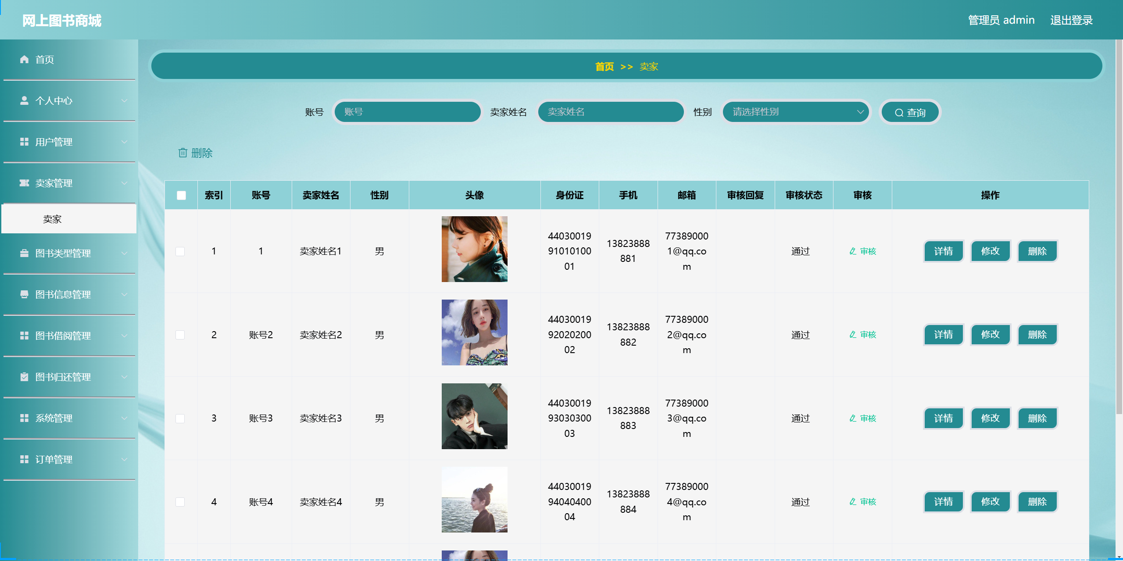The image size is (1123, 561).
Task: Check the row checkbox for 账号2
Action: click(179, 335)
